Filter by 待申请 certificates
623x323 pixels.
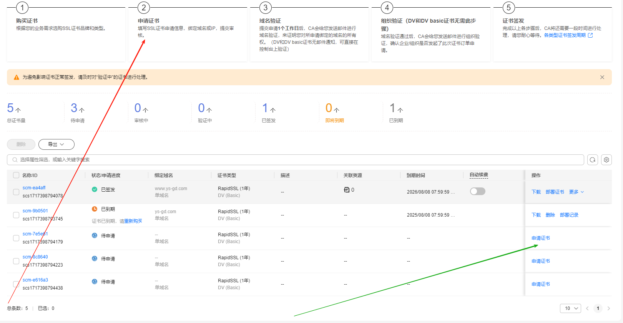coord(78,113)
